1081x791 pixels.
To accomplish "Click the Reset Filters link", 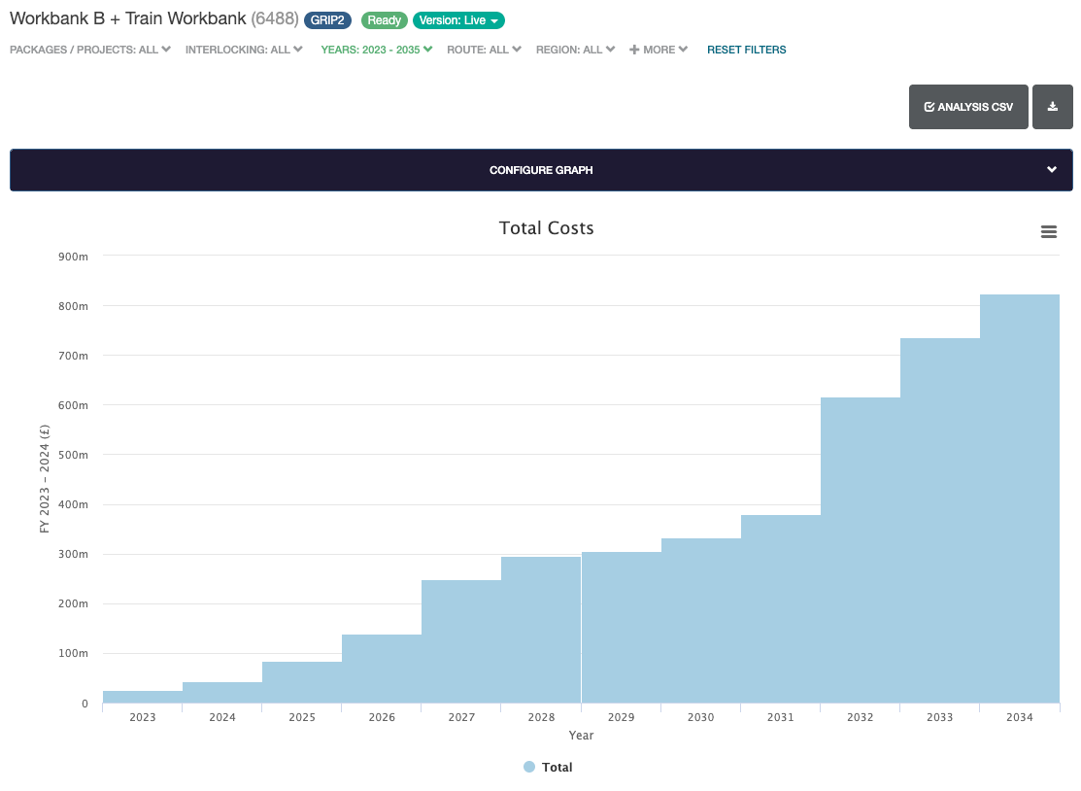I will (x=746, y=50).
